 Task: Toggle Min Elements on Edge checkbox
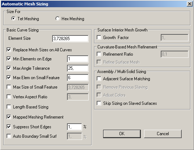9,59
